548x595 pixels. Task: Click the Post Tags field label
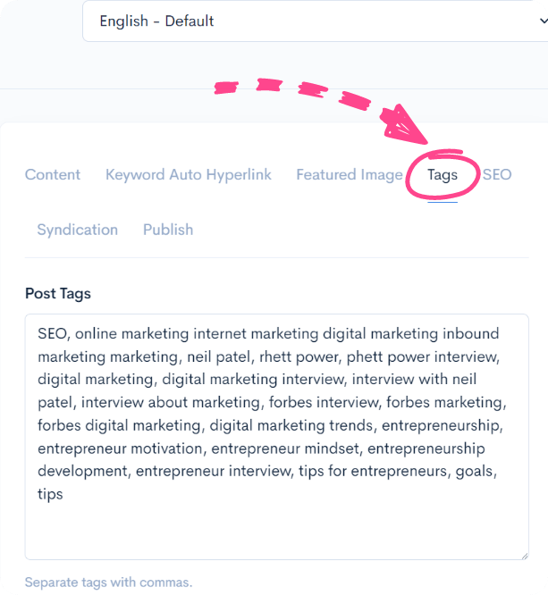coord(58,293)
